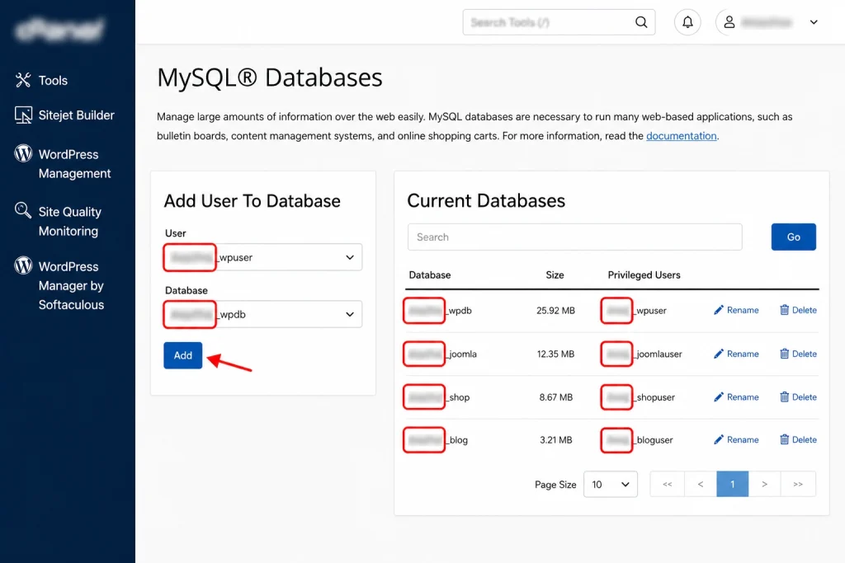Click the 25.92 MB size value
The width and height of the screenshot is (845, 563).
555,311
